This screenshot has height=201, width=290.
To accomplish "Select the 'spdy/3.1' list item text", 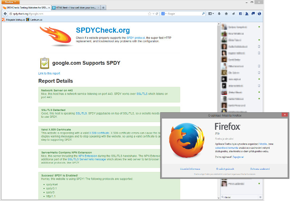I will [51, 188].
